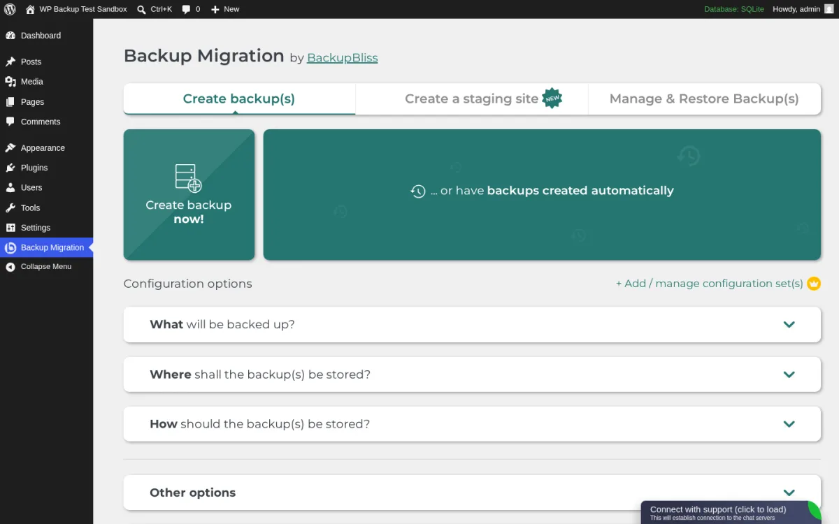Click Add / manage configuration set(s) link

[710, 284]
